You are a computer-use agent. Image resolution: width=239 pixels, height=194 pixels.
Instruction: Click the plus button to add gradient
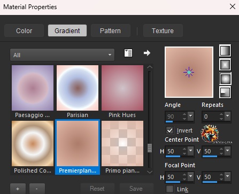click(x=18, y=189)
